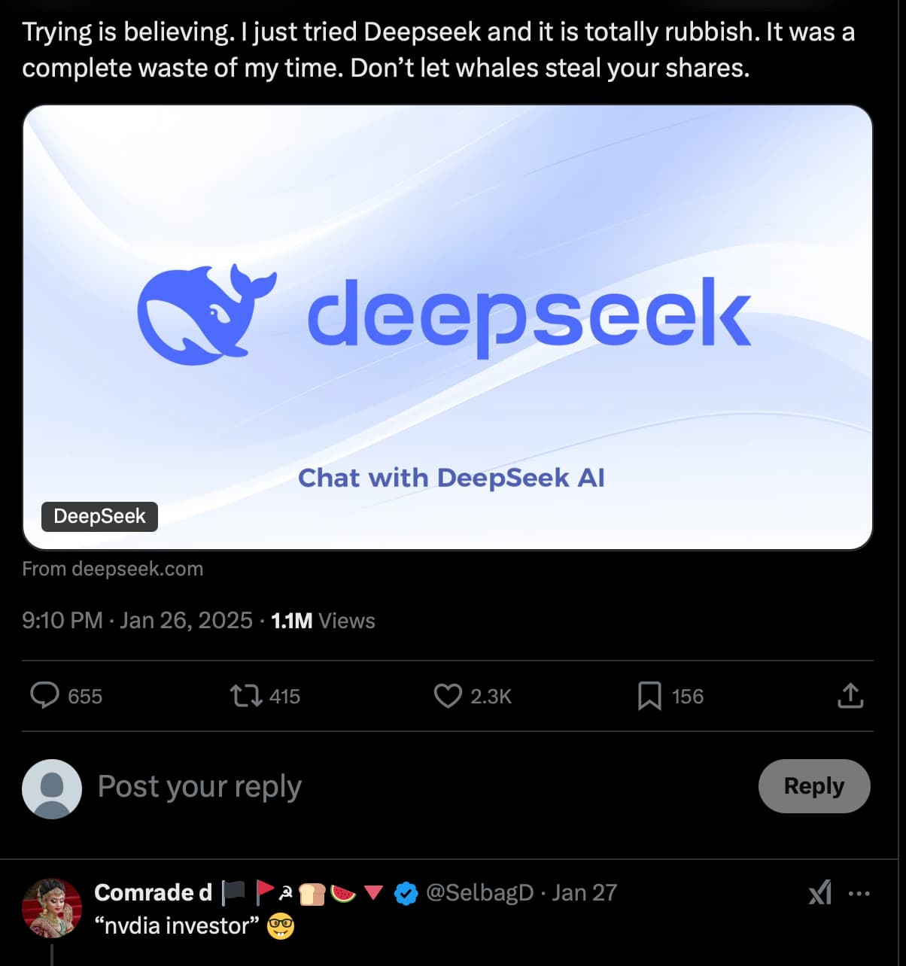Viewport: 906px width, 966px height.
Task: Click the Comrade d display name
Action: tap(154, 893)
